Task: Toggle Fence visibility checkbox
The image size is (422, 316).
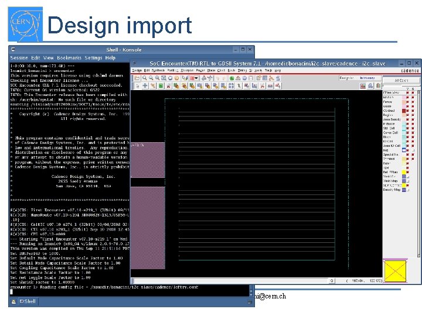Action: tap(407, 102)
